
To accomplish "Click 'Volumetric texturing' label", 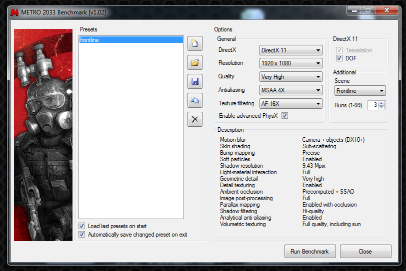I will pos(242,224).
